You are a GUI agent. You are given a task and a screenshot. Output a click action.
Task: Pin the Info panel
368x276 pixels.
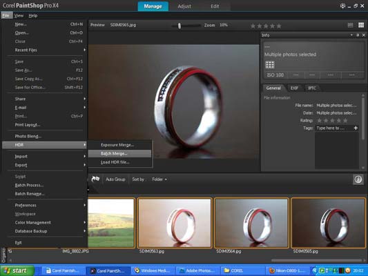click(358, 35)
